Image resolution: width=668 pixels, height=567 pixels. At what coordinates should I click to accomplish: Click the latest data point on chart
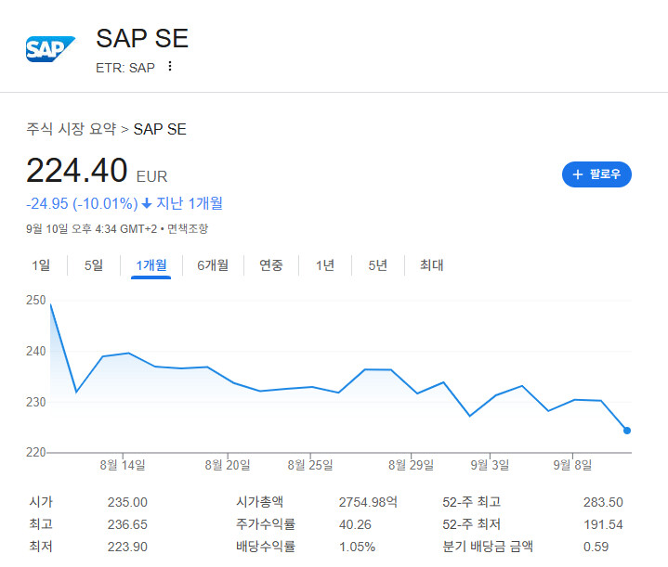(x=627, y=430)
